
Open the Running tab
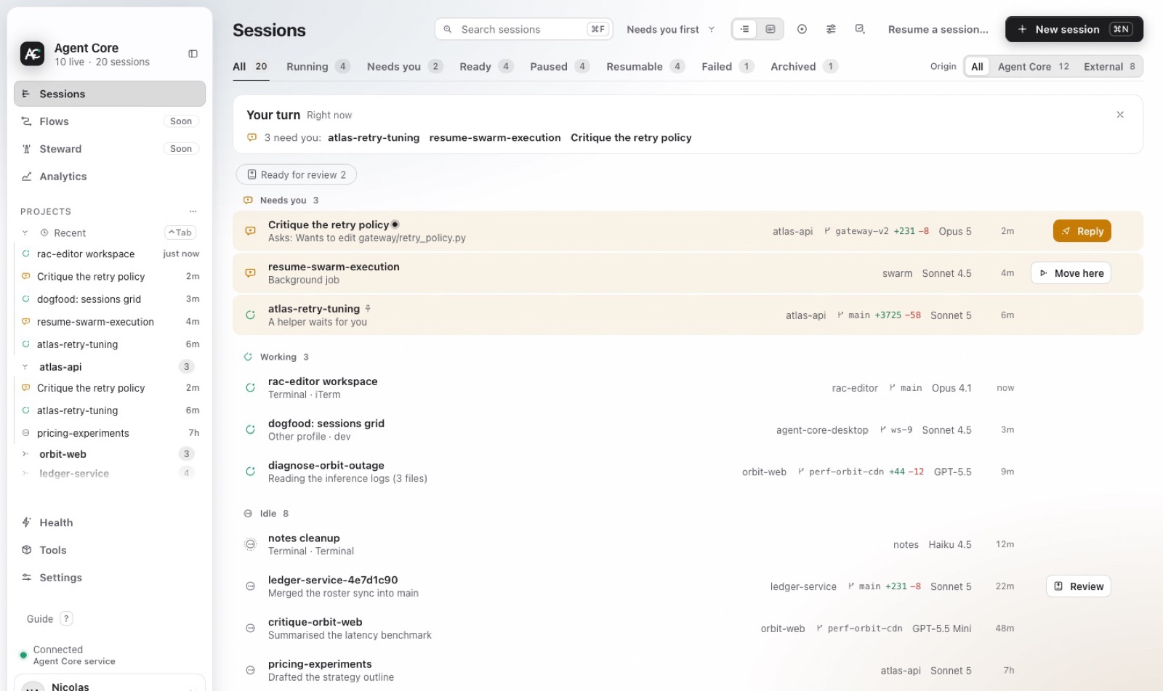pyautogui.click(x=318, y=66)
